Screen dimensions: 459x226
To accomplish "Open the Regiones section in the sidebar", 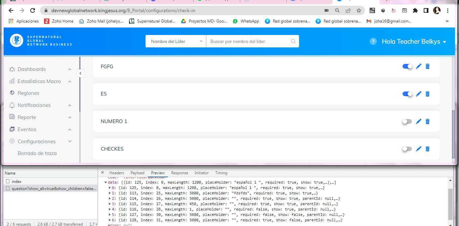I will tap(28, 93).
